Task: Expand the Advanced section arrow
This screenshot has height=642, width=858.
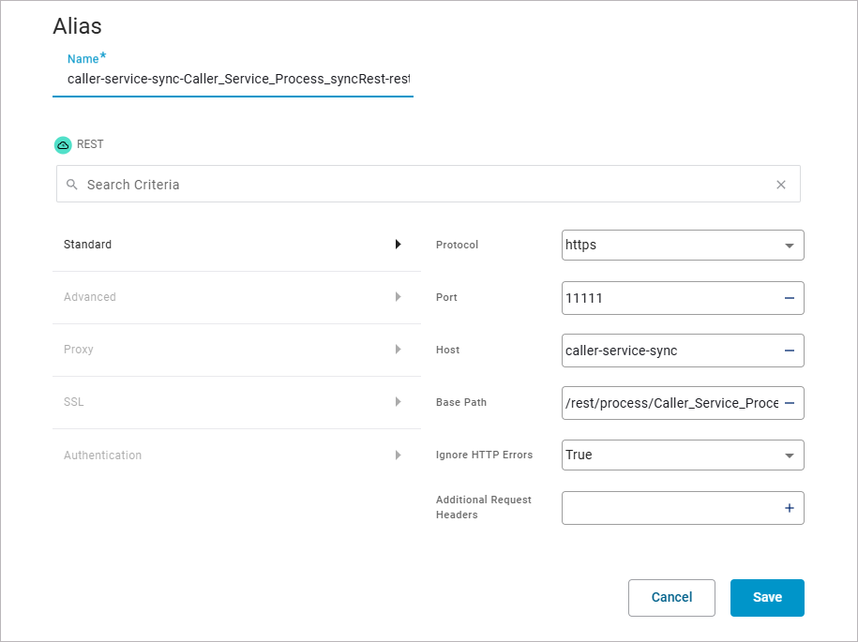Action: click(x=398, y=297)
